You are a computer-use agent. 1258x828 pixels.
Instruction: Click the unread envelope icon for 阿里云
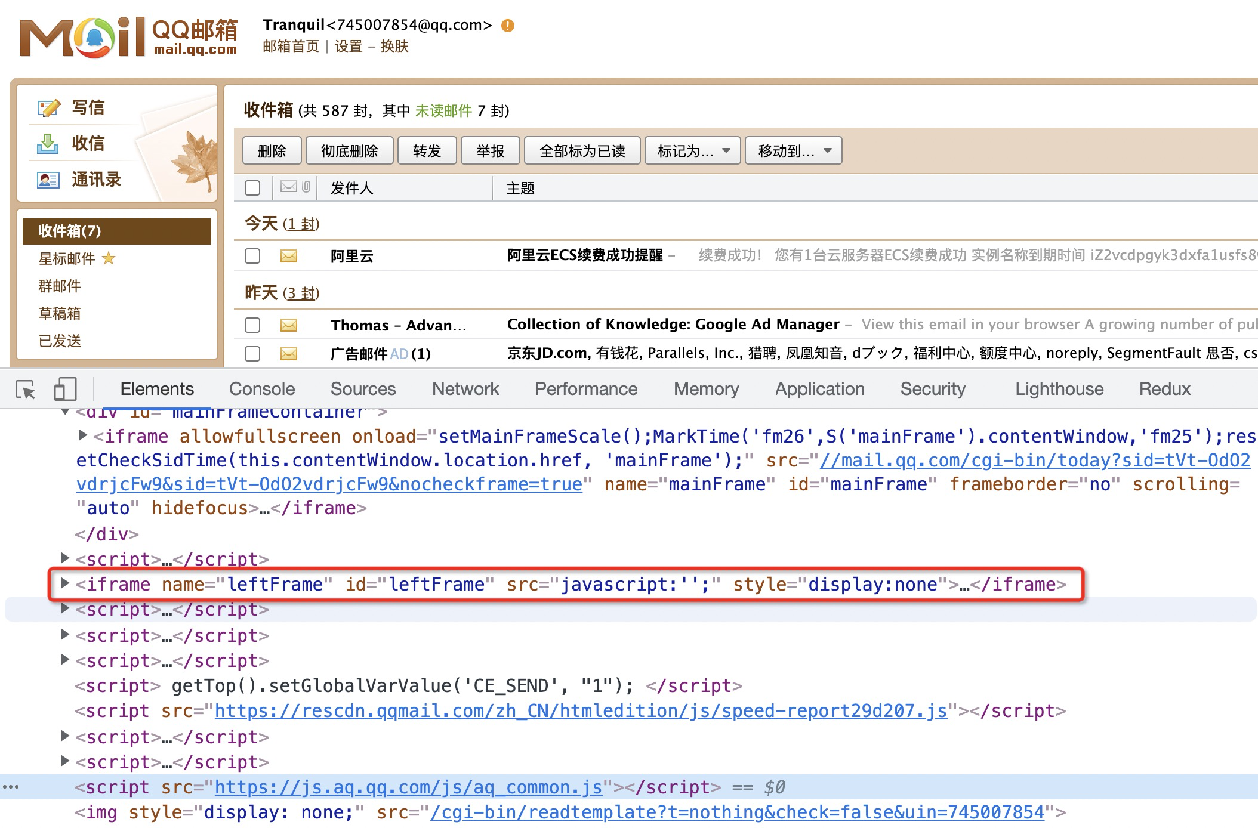pos(289,256)
